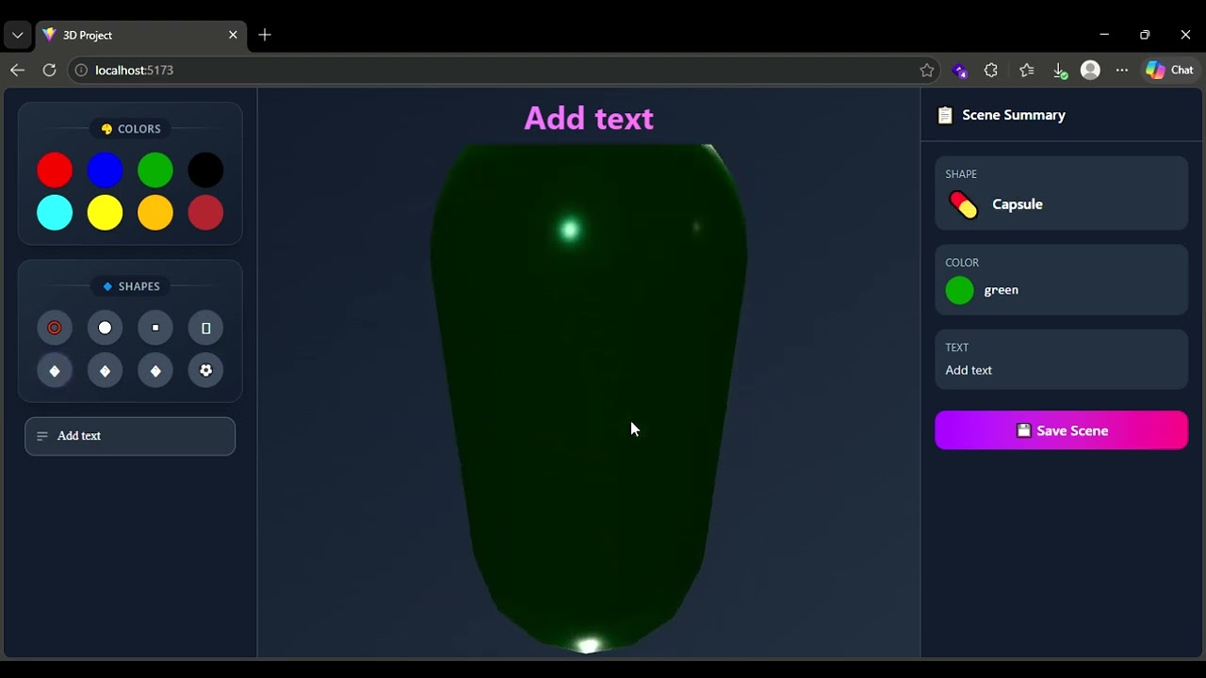Close the 3D Project tab
The image size is (1206, 678).
click(x=233, y=35)
